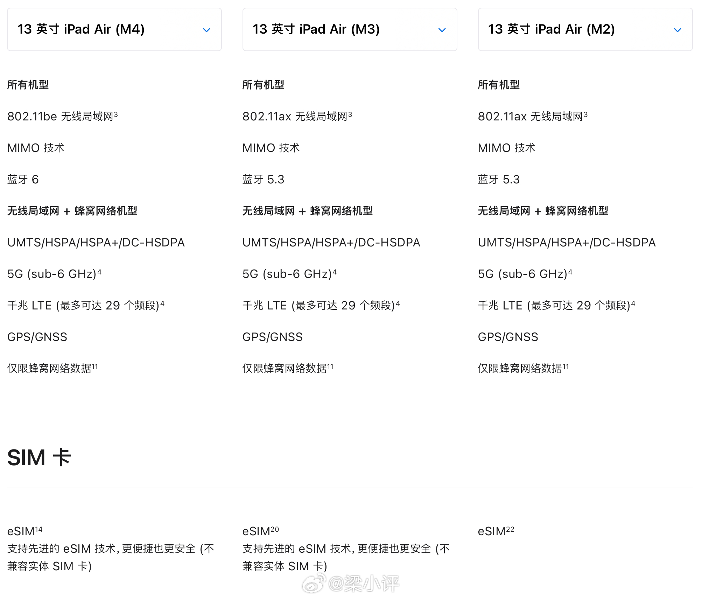702x600 pixels.
Task: Click 802.11ax text in M2 column
Action: tap(502, 117)
